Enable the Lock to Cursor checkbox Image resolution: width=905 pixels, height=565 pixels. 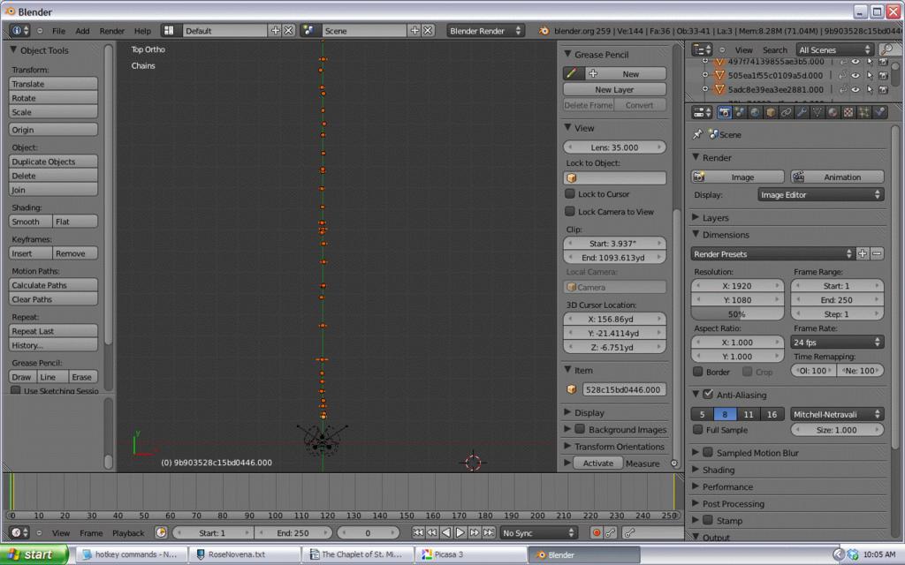coord(570,193)
